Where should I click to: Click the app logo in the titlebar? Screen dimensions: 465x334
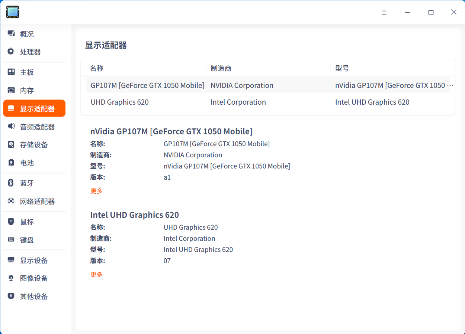click(x=12, y=12)
